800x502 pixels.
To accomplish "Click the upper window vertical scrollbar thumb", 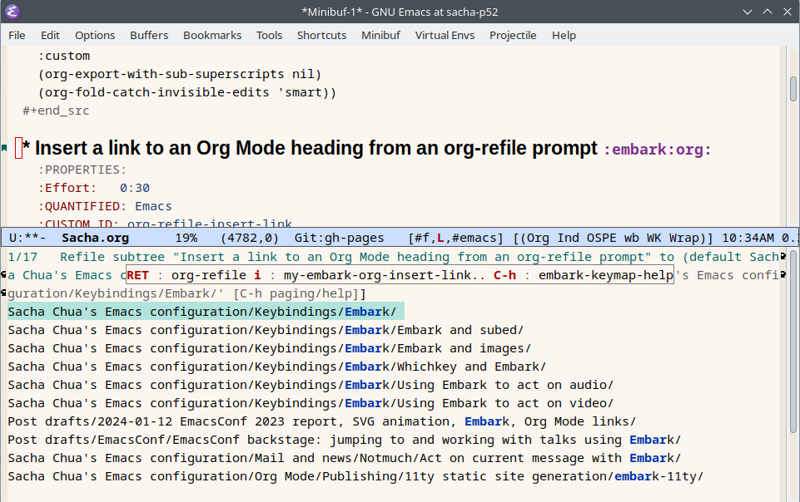I will coord(793,89).
